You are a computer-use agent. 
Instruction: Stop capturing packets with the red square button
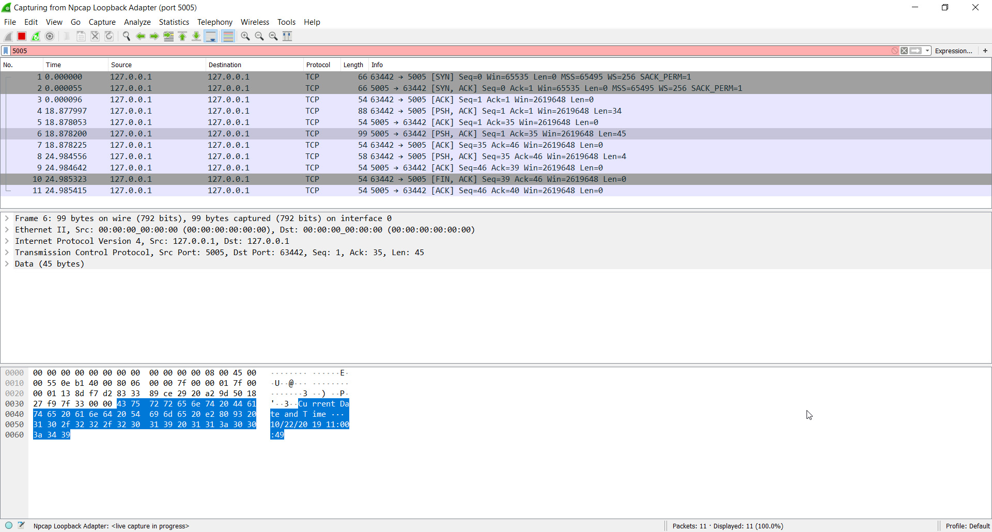[22, 36]
